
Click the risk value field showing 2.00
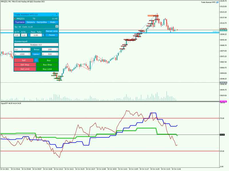pos(36,35)
